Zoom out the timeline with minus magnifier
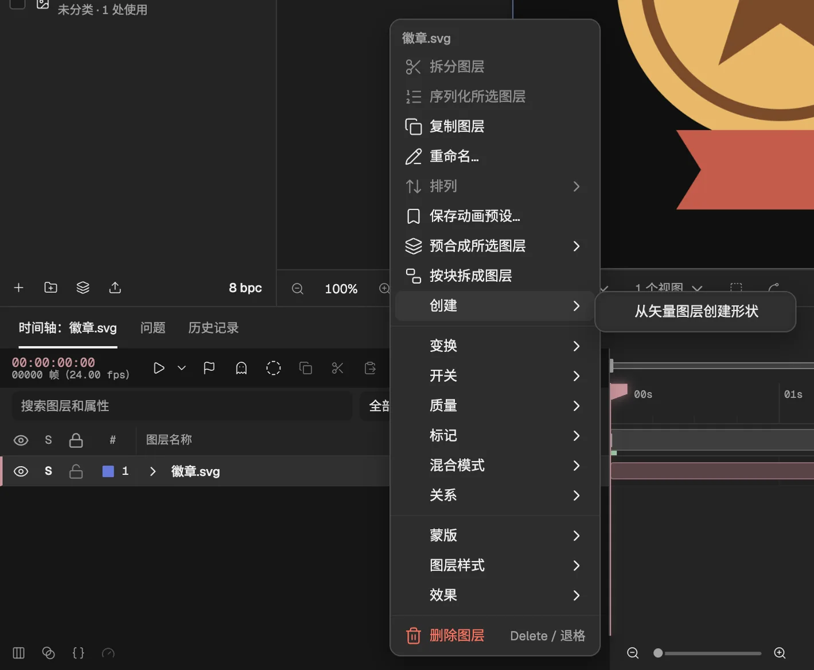Viewport: 814px width, 670px height. [633, 653]
